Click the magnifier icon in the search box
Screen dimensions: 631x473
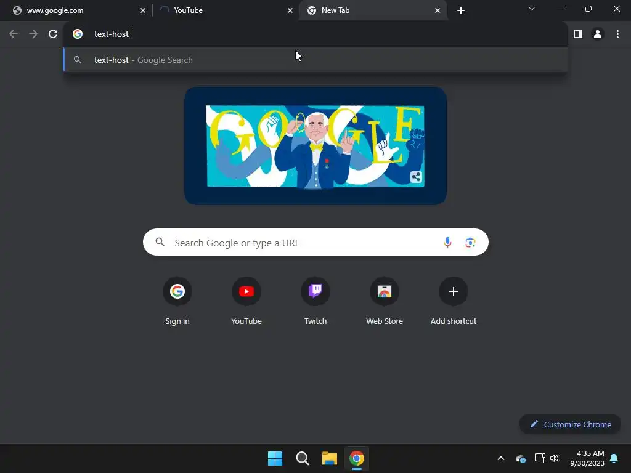pos(160,242)
